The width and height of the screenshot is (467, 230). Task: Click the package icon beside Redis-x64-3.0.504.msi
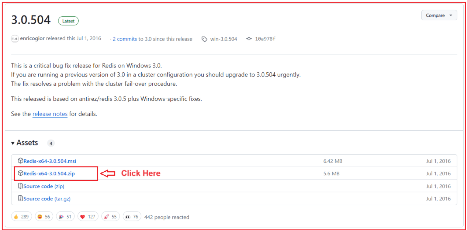tap(21, 161)
